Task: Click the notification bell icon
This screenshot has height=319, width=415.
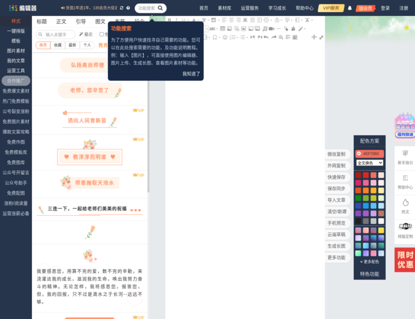Action: tap(350, 8)
